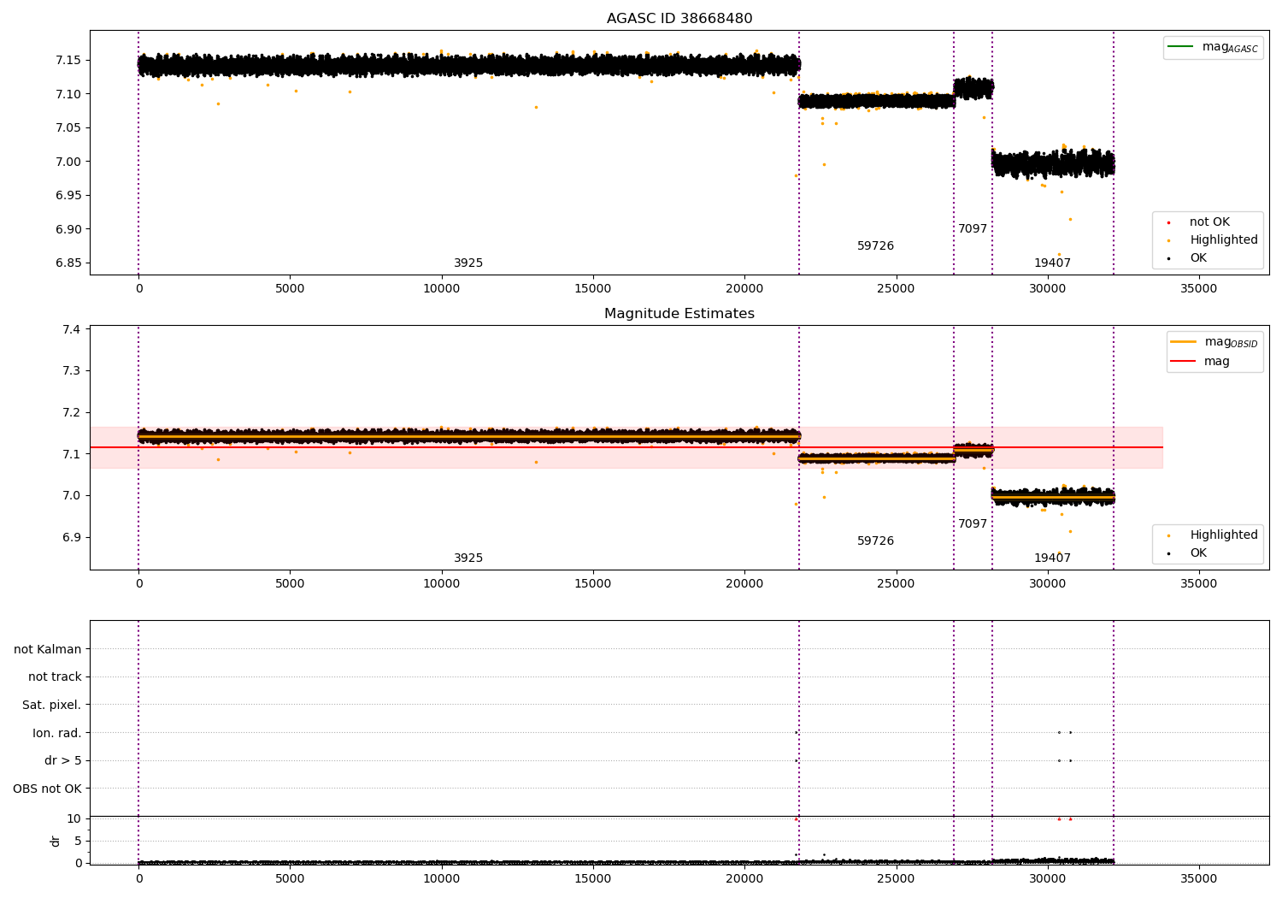The height and width of the screenshot is (898, 1282).
Task: Click the 7.4 y-axis tick label
Action: click(x=72, y=329)
